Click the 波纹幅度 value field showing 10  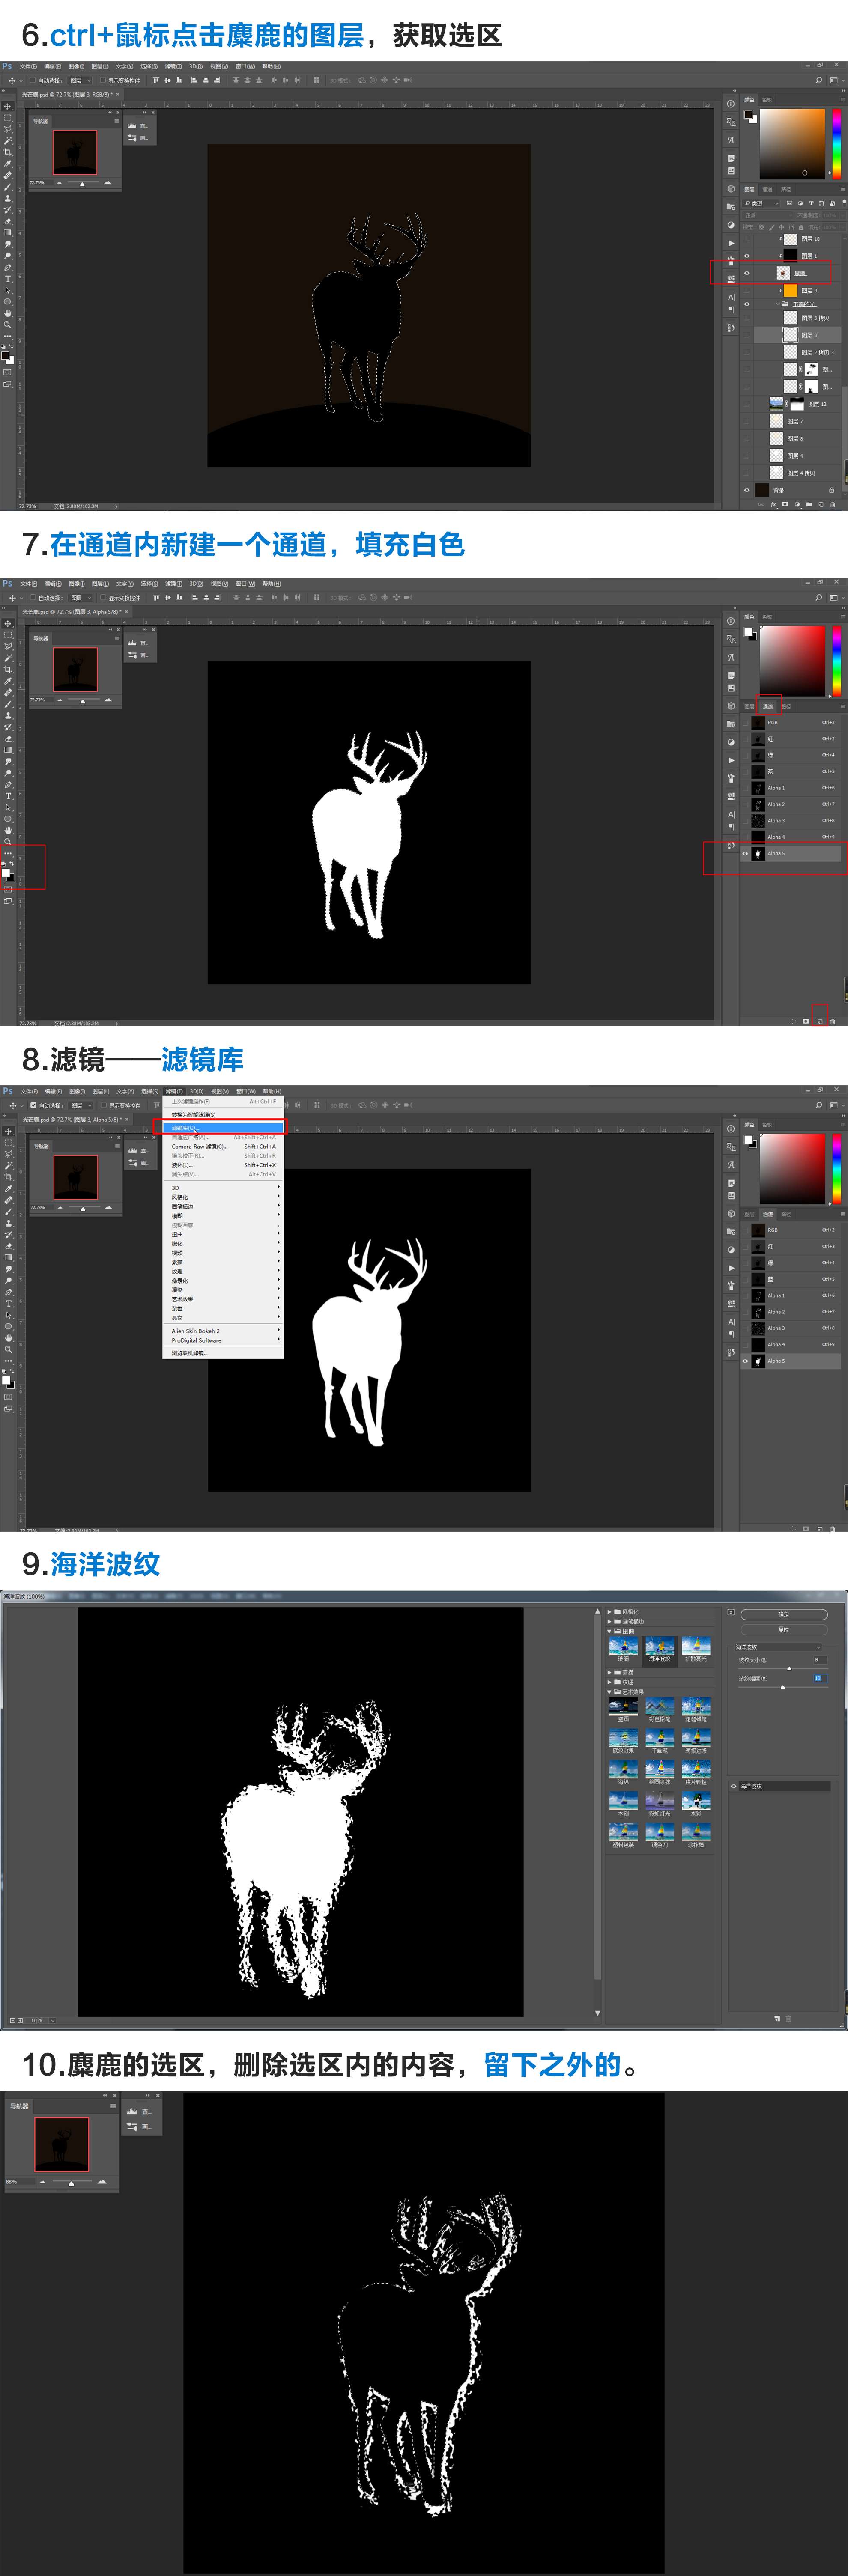(x=820, y=1678)
